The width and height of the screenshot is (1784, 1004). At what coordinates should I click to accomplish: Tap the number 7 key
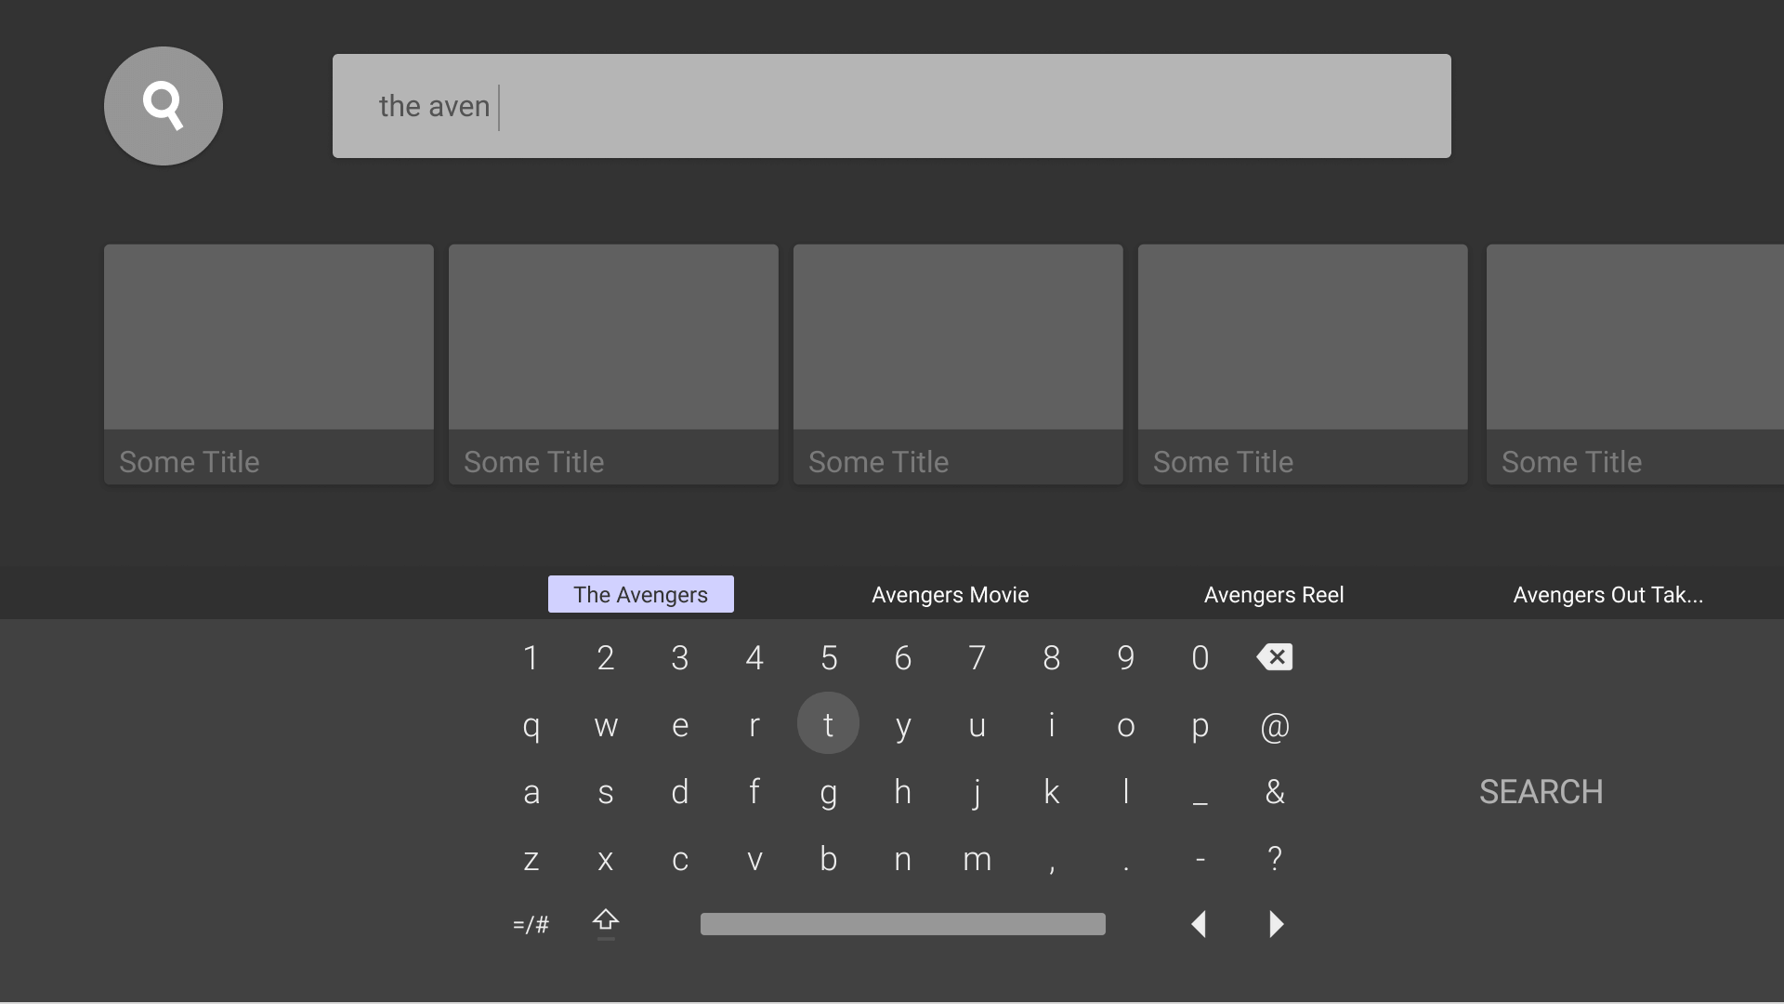tap(977, 658)
